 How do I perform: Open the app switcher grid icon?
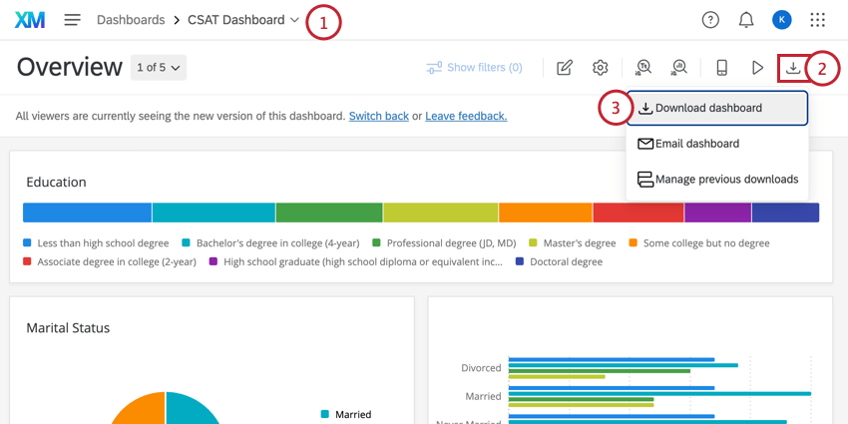[x=818, y=20]
